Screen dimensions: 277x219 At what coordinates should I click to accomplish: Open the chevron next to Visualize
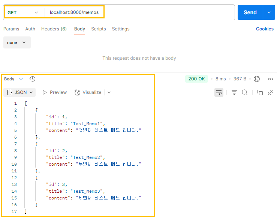(109, 92)
